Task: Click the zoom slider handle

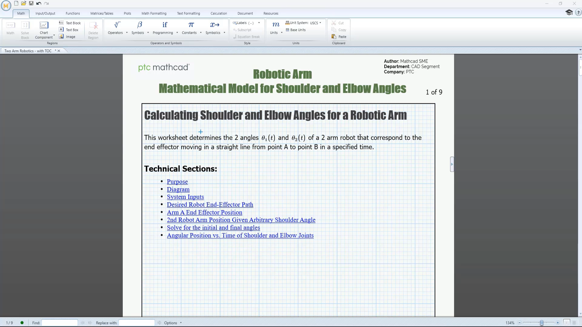Action: click(542, 323)
